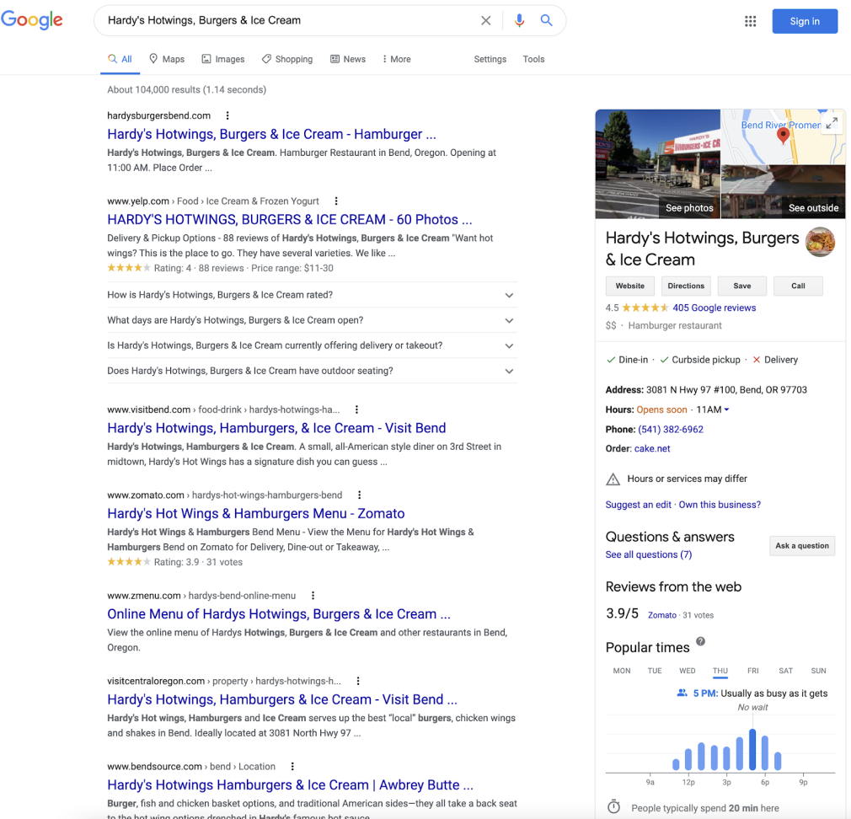Open the Online Menu zmenu result title

278,614
